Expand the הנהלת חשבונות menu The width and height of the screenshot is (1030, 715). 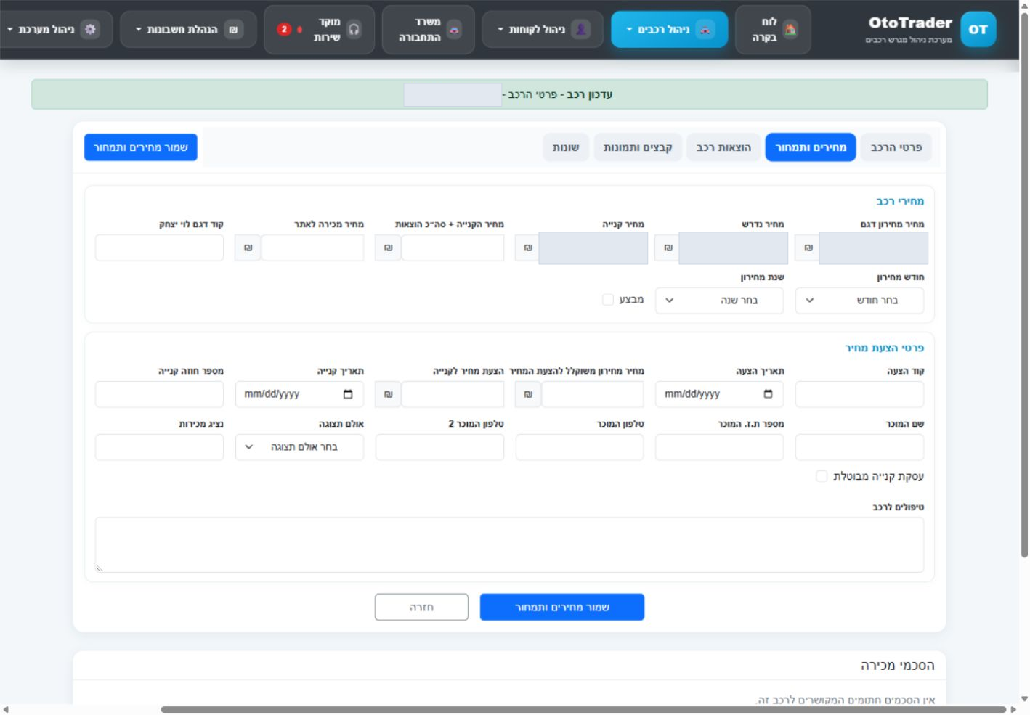pos(188,30)
